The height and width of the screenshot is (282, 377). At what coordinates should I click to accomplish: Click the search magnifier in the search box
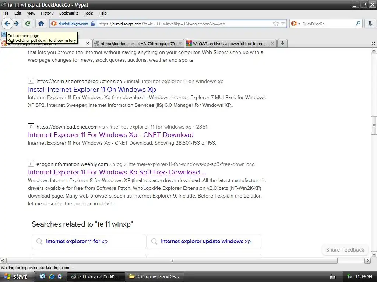click(358, 23)
